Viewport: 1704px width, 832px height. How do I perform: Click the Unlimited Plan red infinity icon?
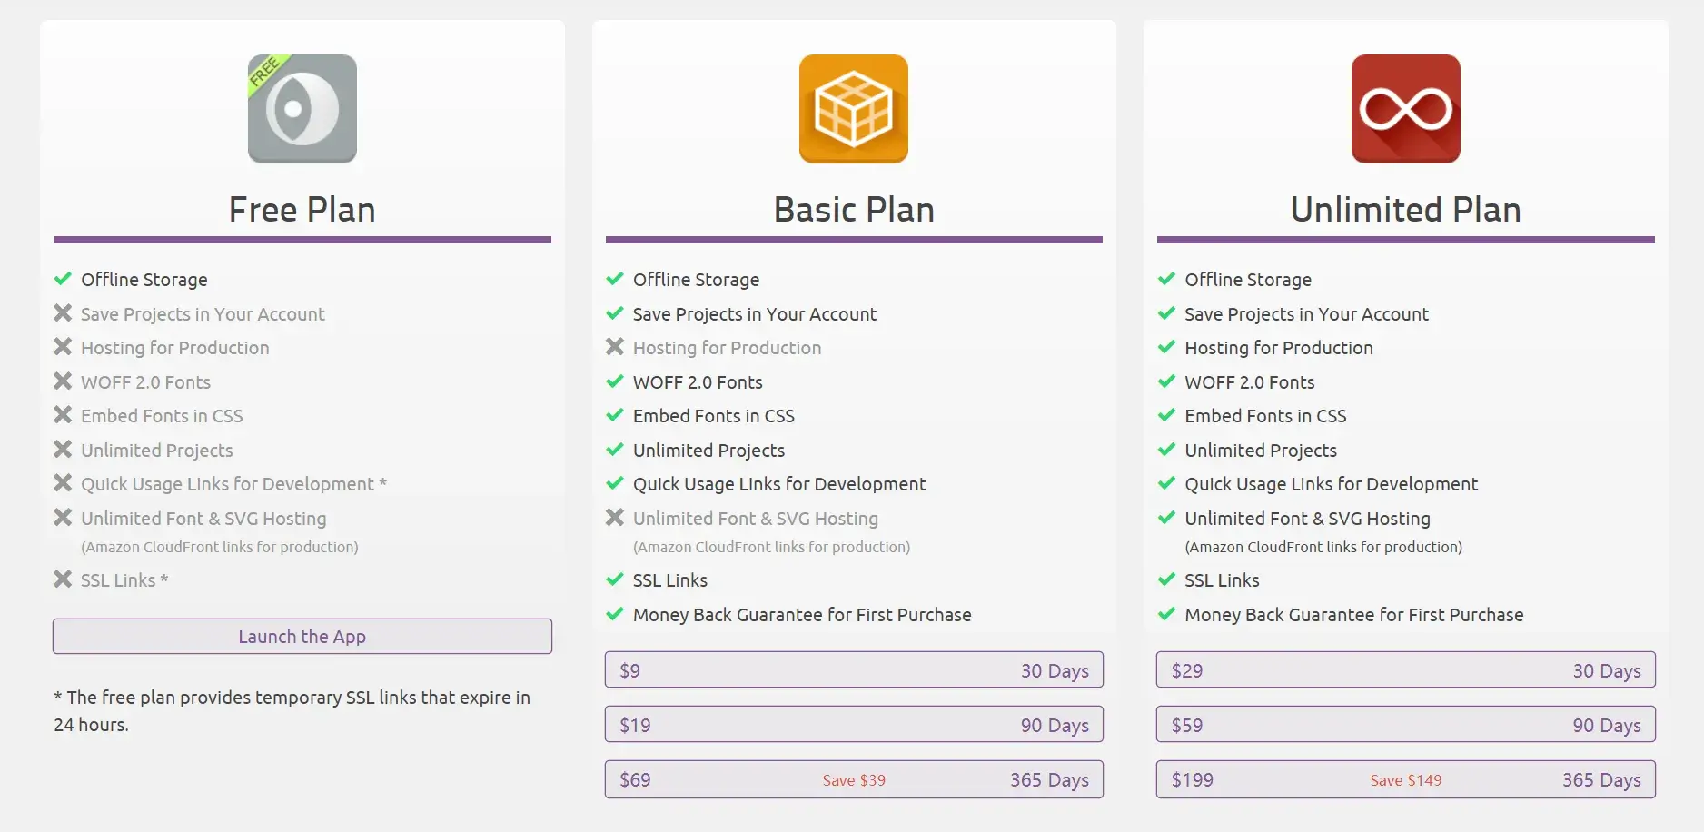click(x=1405, y=109)
